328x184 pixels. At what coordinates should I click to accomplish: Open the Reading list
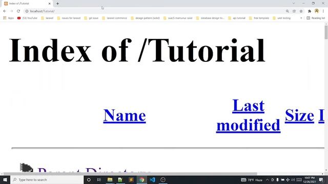316,18
